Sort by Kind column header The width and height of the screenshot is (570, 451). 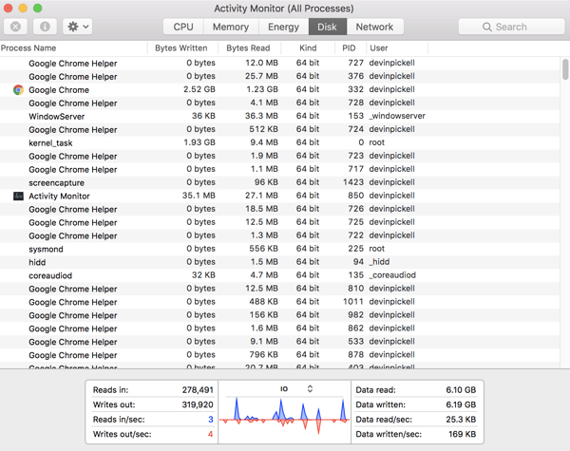308,48
